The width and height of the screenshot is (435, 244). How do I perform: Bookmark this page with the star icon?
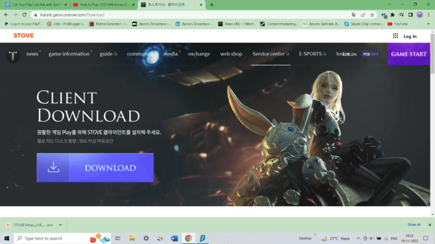372,15
